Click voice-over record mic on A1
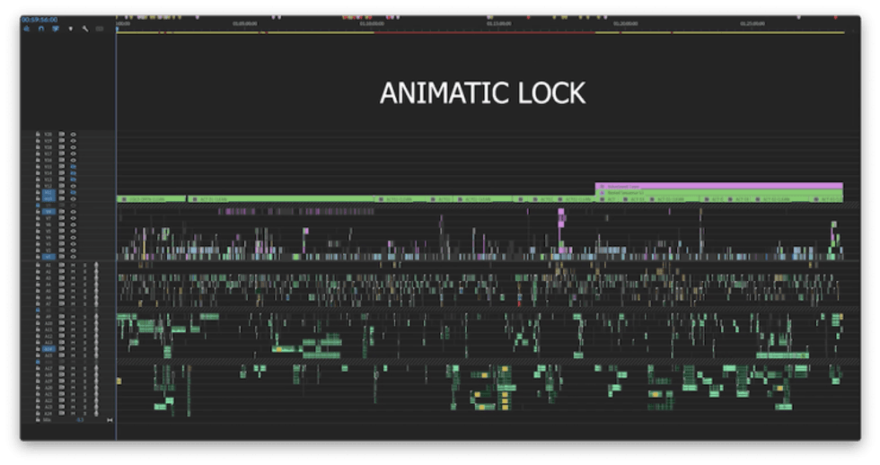 (x=97, y=266)
